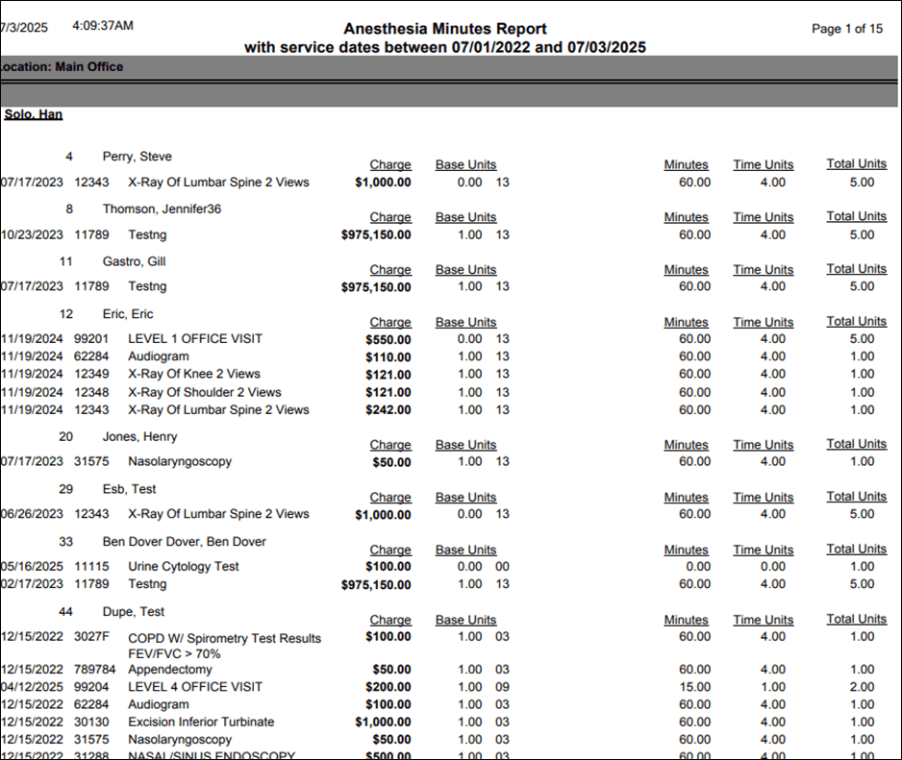The width and height of the screenshot is (902, 760).
Task: Click the report service dates subtitle
Action: click(445, 47)
